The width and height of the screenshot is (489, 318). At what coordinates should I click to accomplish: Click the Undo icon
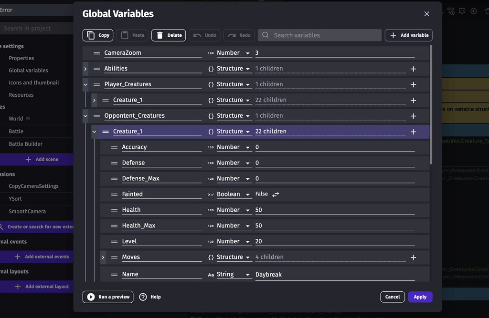pos(198,35)
